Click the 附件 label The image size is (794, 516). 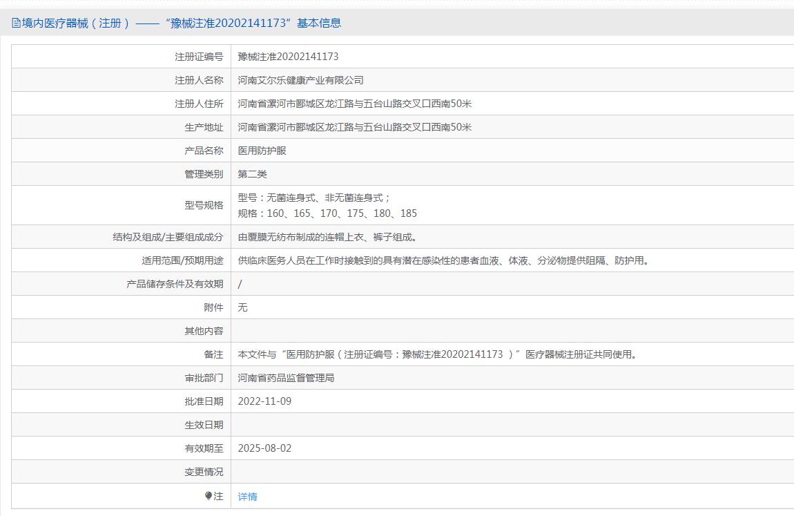(x=213, y=307)
